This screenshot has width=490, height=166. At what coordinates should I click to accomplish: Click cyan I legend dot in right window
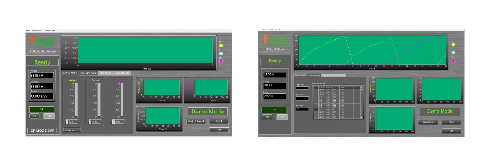453,53
